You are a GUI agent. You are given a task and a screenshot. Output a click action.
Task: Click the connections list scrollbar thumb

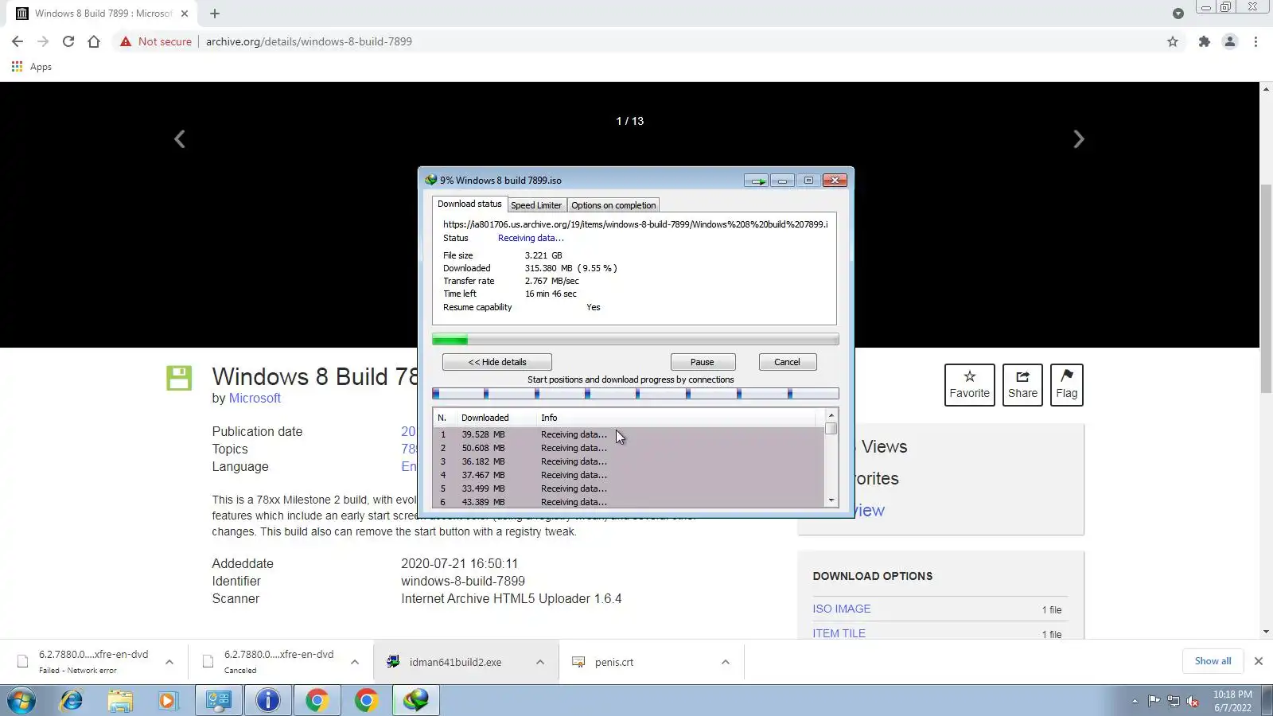click(831, 429)
